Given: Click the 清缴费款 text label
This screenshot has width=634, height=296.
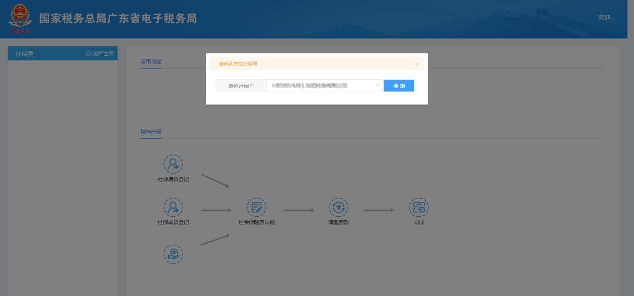Looking at the screenshot, I should 338,222.
